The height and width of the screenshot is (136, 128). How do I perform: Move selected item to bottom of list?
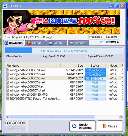point(23,123)
